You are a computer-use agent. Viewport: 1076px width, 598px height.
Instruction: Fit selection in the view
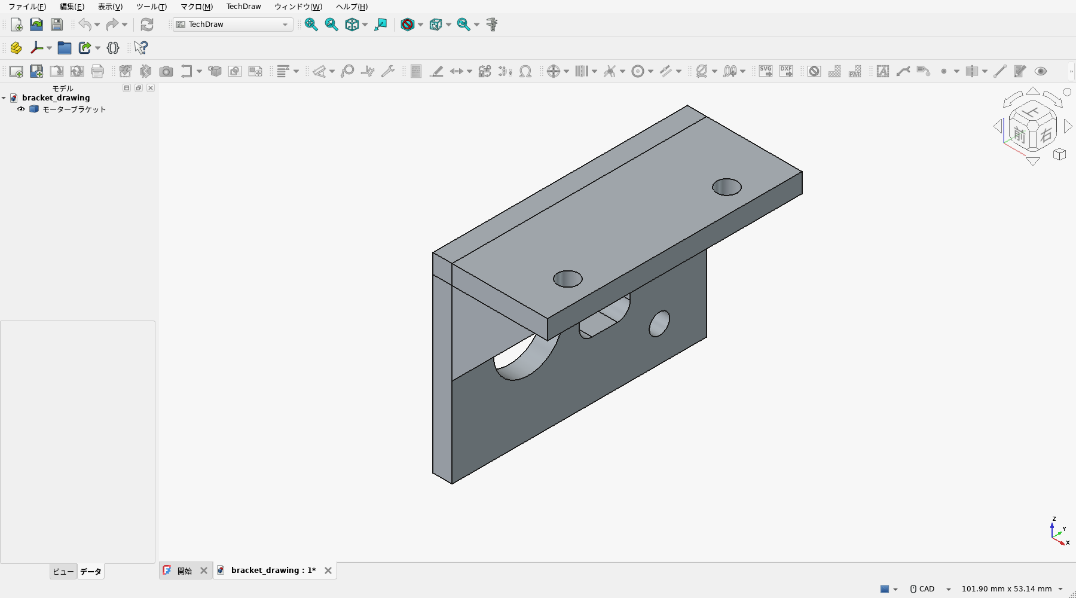click(x=331, y=25)
